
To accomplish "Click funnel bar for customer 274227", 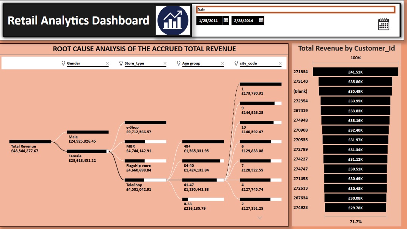I will point(355,159).
